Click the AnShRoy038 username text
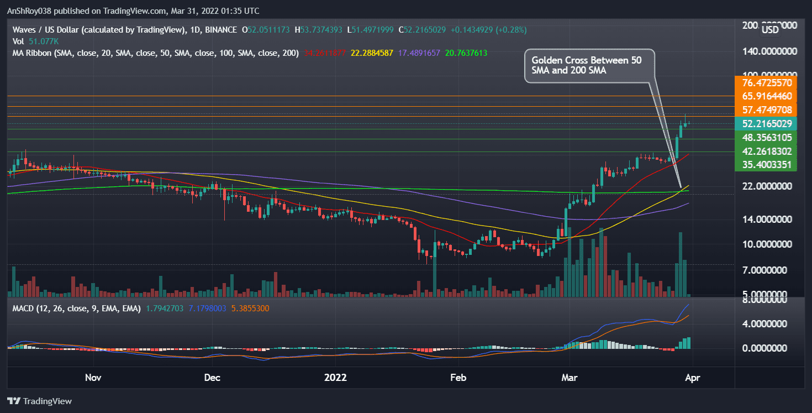 pos(29,11)
